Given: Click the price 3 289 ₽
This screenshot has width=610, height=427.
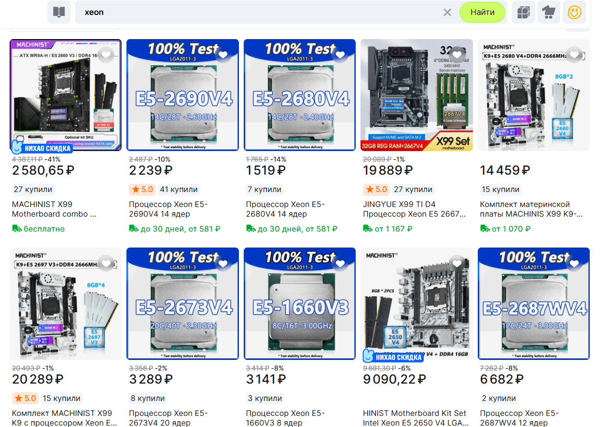Looking at the screenshot, I should [x=152, y=379].
